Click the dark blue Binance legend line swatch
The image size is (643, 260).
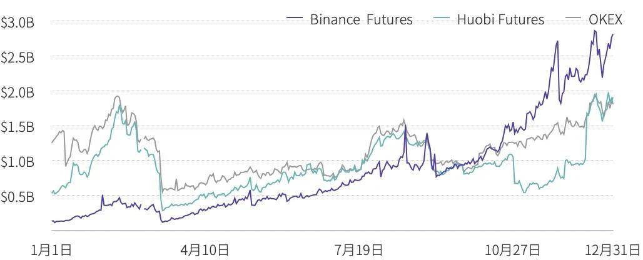[295, 18]
